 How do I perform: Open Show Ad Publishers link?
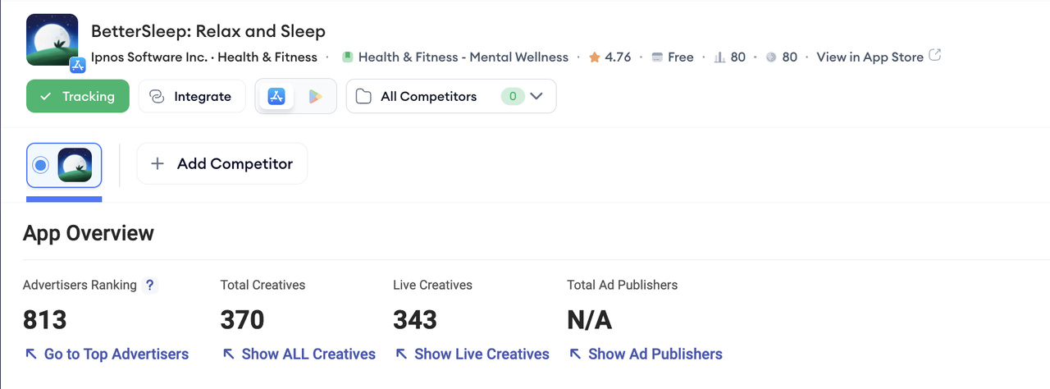pyautogui.click(x=655, y=354)
